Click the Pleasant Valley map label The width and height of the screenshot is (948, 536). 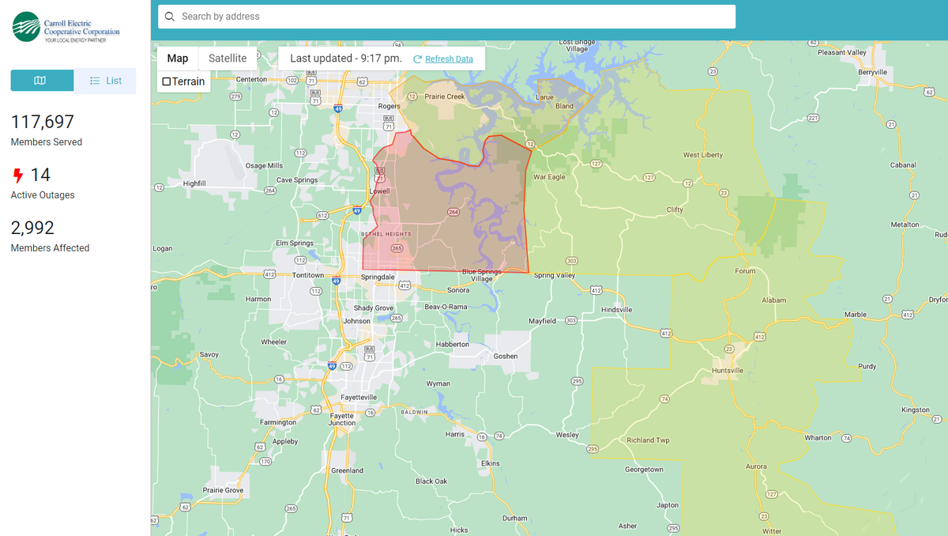pos(842,52)
